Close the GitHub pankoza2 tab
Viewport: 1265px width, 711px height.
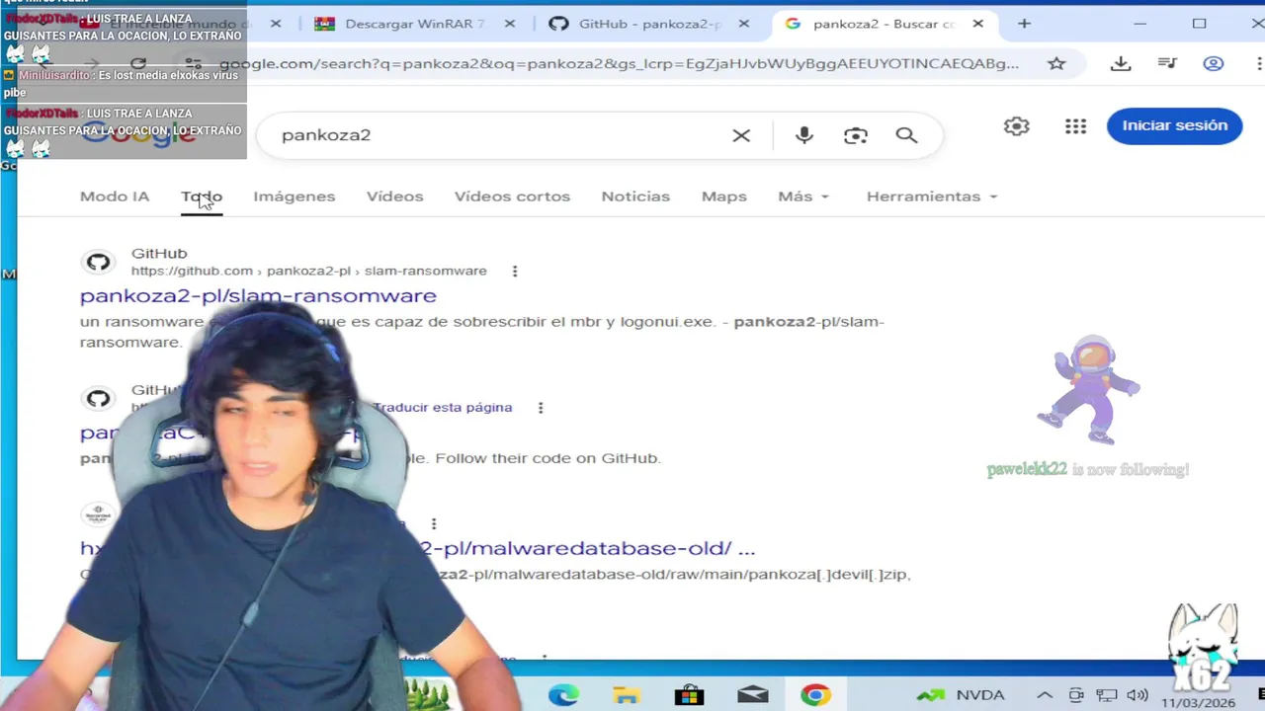tap(744, 24)
